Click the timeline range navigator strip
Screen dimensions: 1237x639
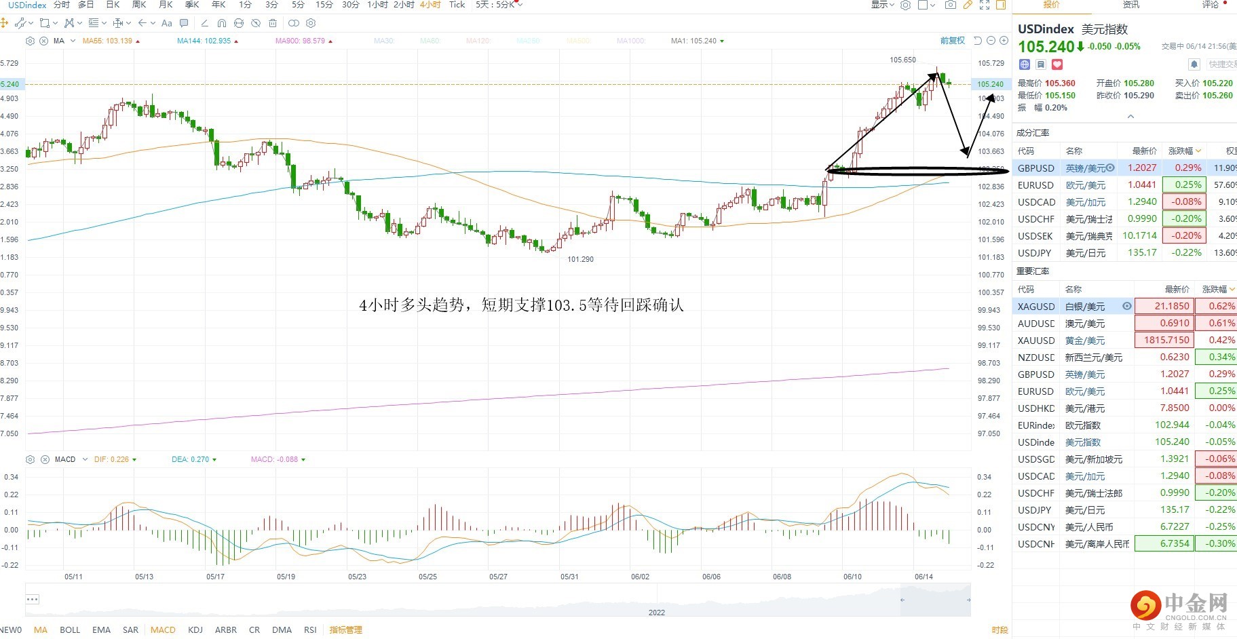pyautogui.click(x=498, y=600)
